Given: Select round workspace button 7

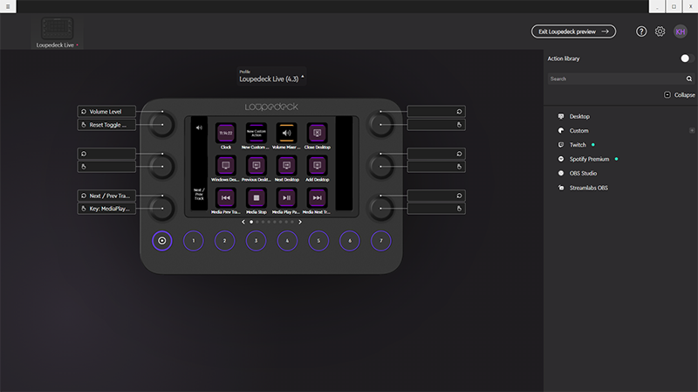Looking at the screenshot, I should click(380, 240).
